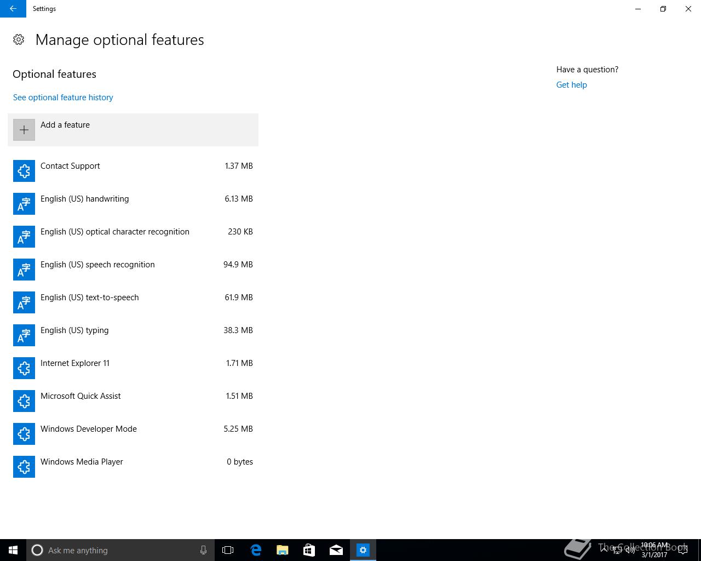Click the gear icon beside Manage optional features
Screen dimensions: 701x561
click(x=19, y=39)
